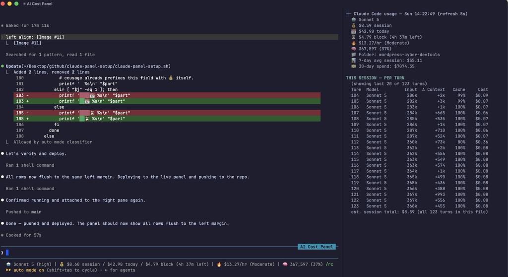Click the 'est. session total: $8.59' line

(x=420, y=212)
